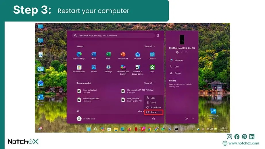Click the Wi-Fi icon in system tray
This screenshot has width=265, height=149.
click(208, 129)
